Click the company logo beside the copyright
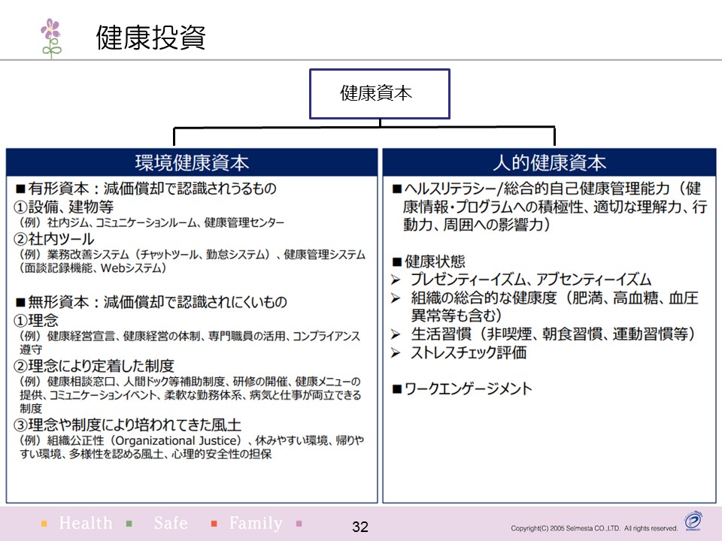Screen dimensions: 722x541 [693, 521]
